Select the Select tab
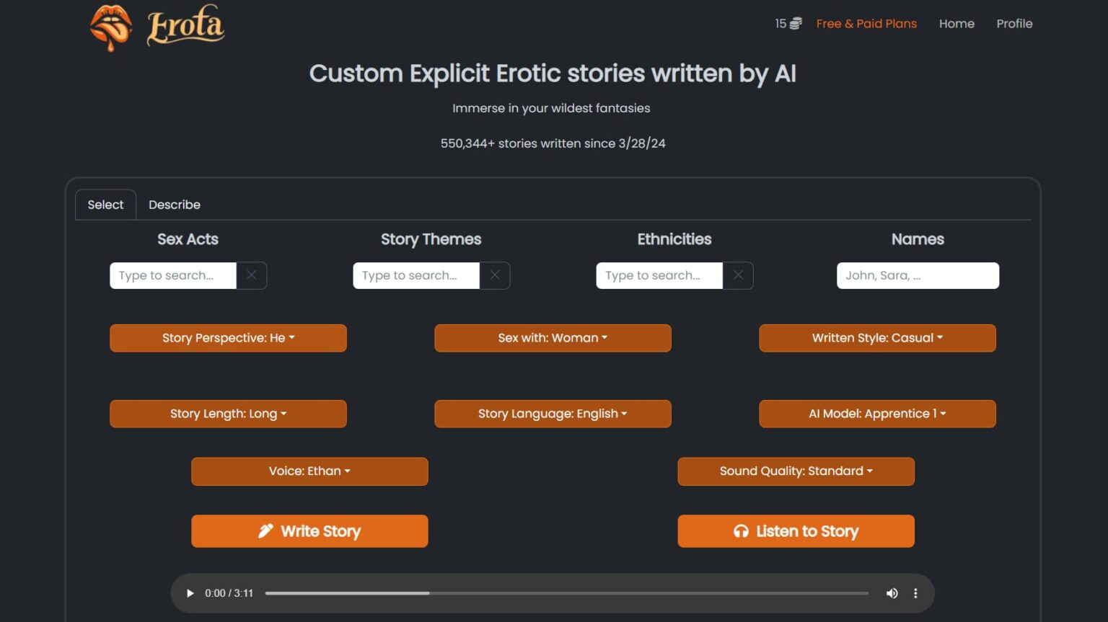The width and height of the screenshot is (1108, 622). click(105, 205)
